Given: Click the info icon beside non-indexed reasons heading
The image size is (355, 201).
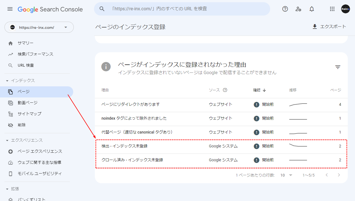Looking at the screenshot, I should (106, 67).
